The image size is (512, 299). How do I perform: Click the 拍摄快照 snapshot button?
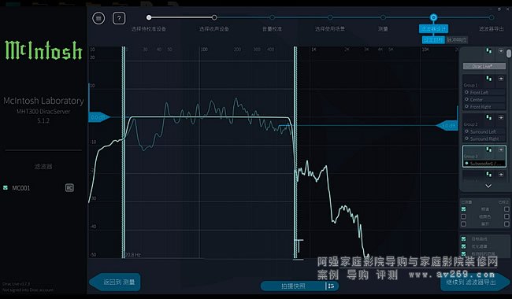point(293,286)
